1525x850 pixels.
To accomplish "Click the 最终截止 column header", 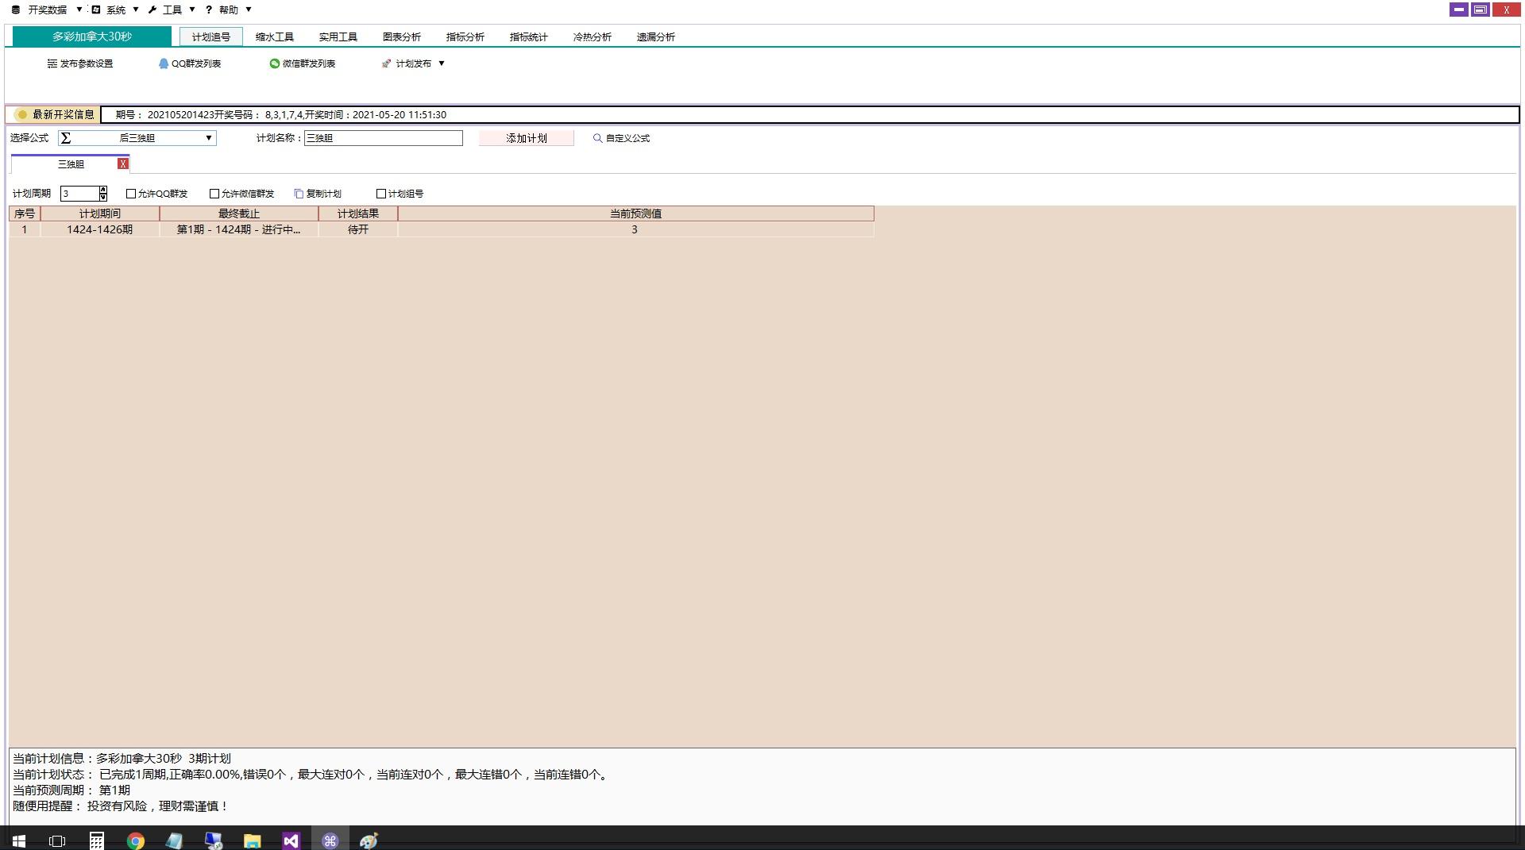I will [239, 213].
